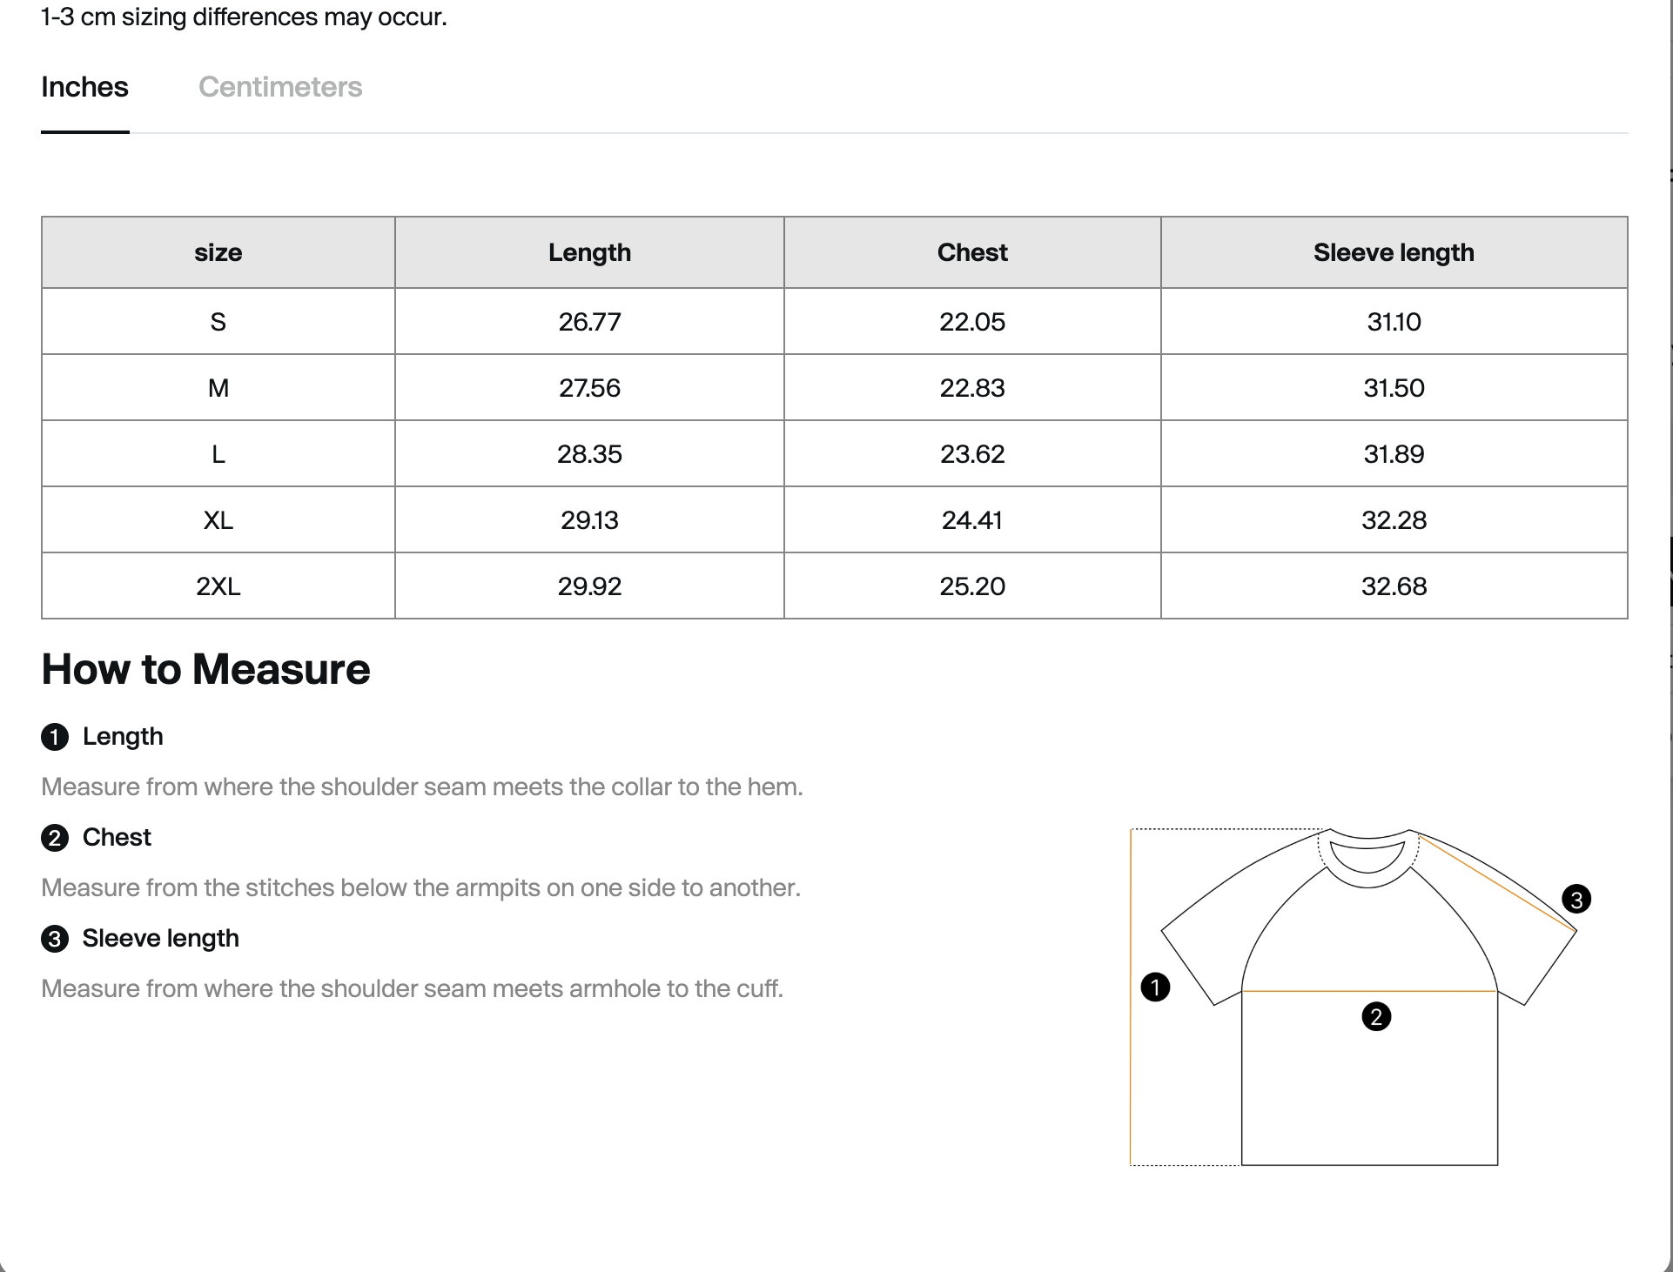Click marker 3 on the shirt diagram
Image resolution: width=1673 pixels, height=1272 pixels.
pos(1576,899)
